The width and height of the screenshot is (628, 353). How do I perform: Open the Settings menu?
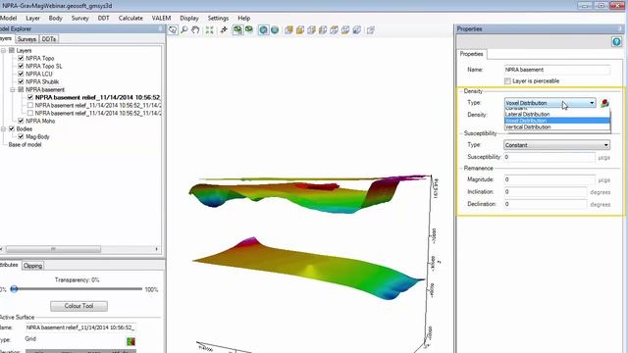click(218, 18)
